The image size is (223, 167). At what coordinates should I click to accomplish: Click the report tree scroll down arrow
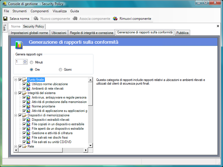pyautogui.click(x=90, y=145)
